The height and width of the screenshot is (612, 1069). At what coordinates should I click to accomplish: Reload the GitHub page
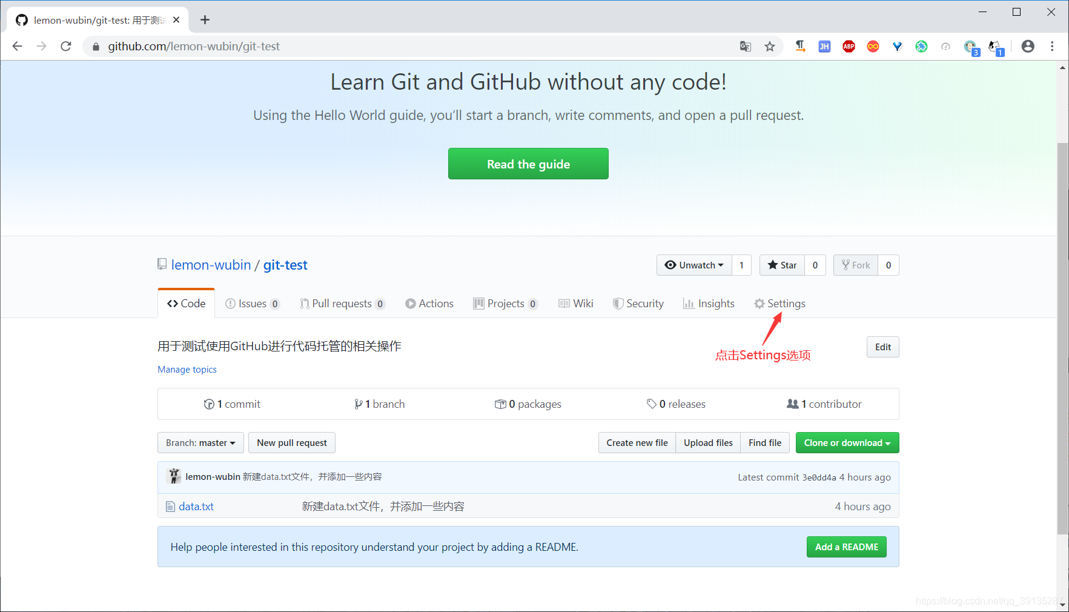pos(66,46)
